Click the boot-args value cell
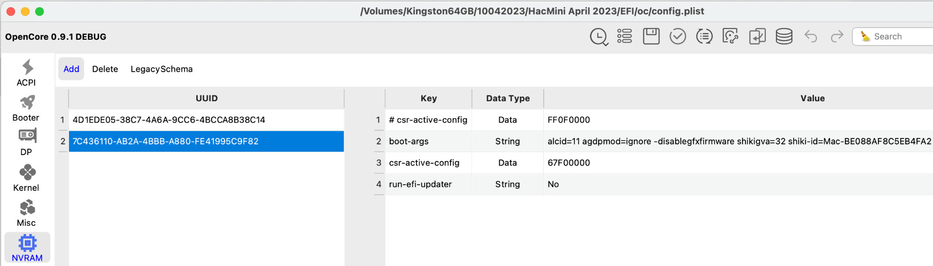 click(739, 141)
